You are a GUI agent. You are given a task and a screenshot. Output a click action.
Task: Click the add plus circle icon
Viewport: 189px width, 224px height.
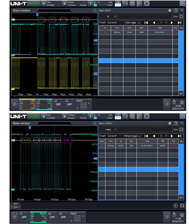click(175, 205)
